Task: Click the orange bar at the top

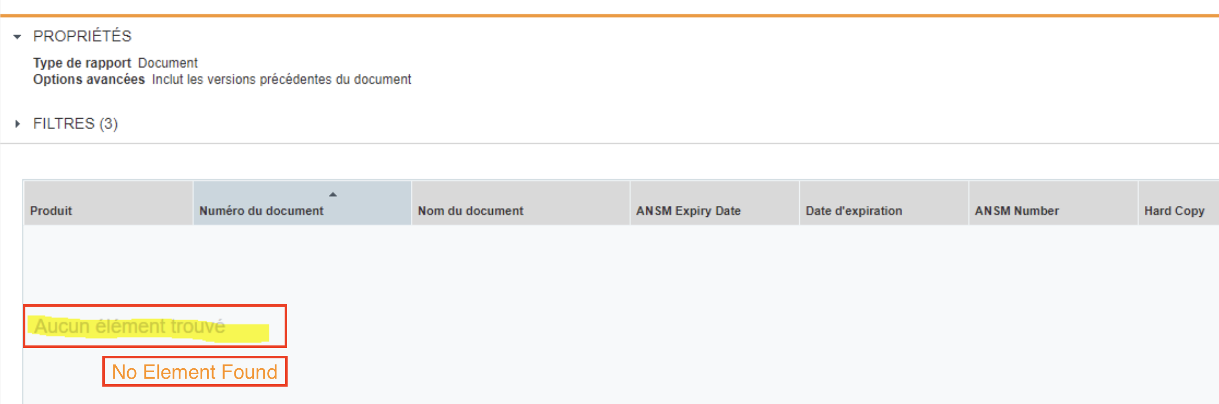Action: point(609,16)
